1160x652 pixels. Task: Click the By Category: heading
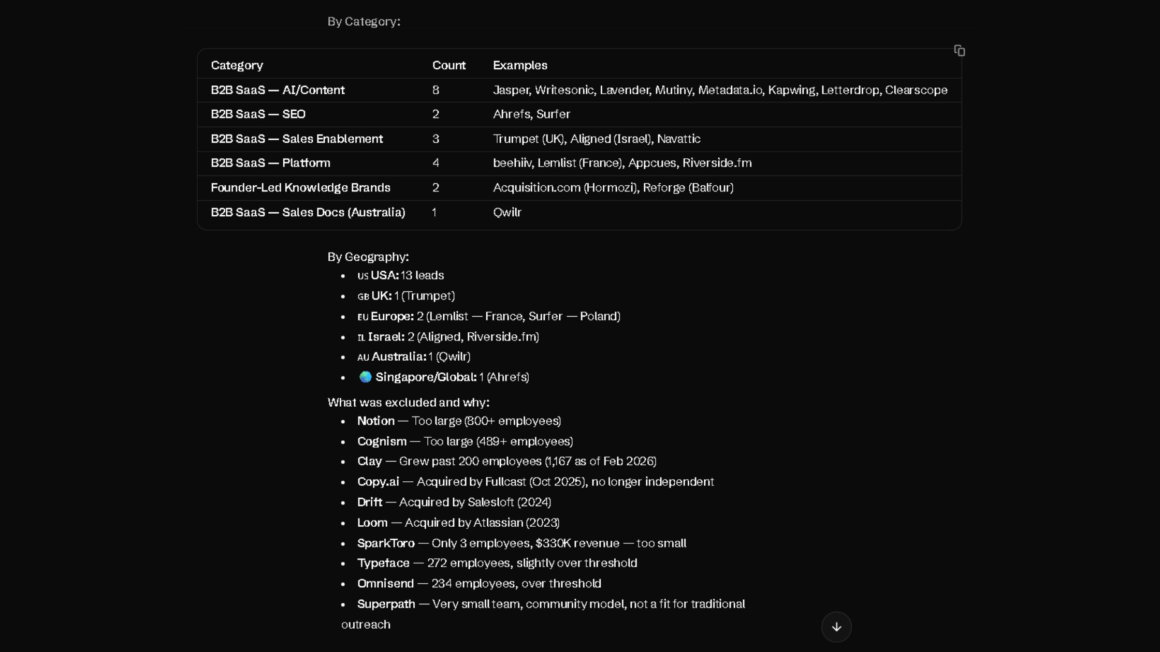[364, 22]
